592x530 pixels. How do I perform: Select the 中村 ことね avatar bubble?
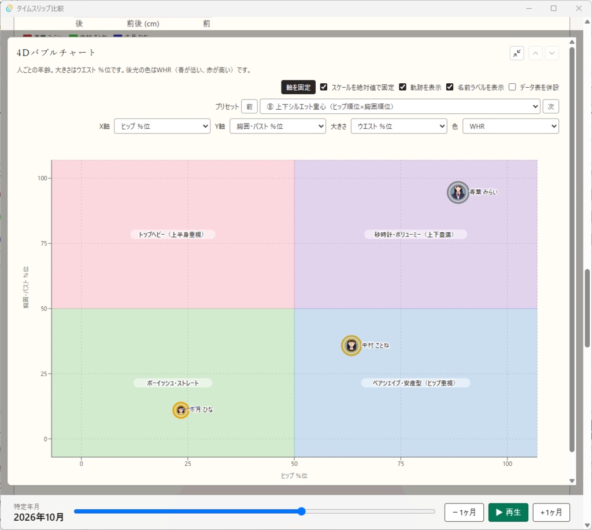pyautogui.click(x=351, y=345)
